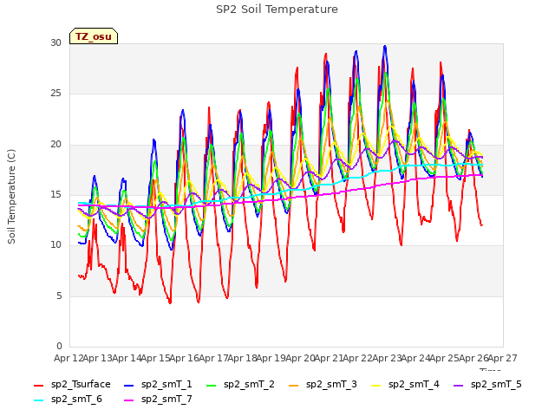Click the Apr 27 x-axis tick label

[503, 358]
